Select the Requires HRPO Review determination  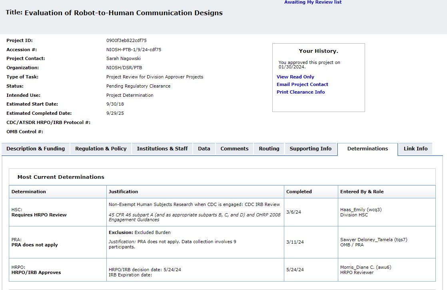[39, 215]
